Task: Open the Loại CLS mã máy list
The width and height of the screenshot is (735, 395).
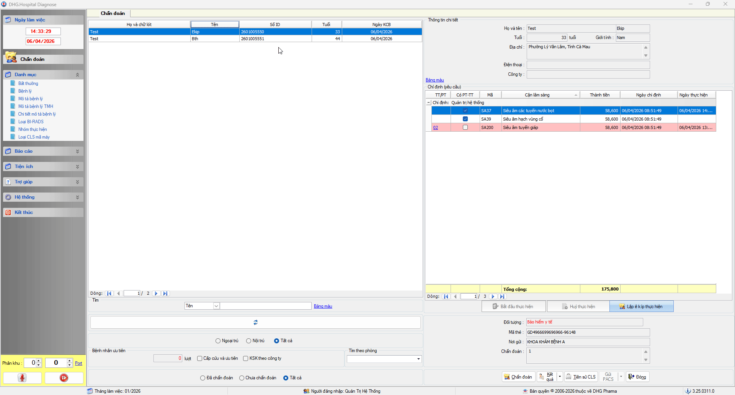Action: click(34, 137)
